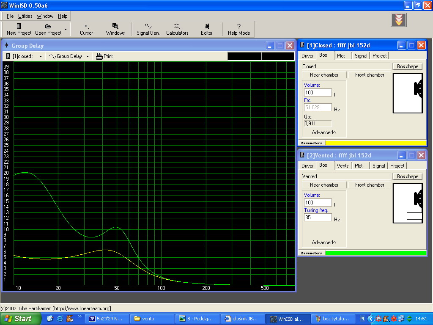Screen dimensions: 433x325
Task: Open the Windows toolbar button
Action: pyautogui.click(x=115, y=26)
